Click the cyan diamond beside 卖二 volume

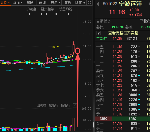pos(139,109)
